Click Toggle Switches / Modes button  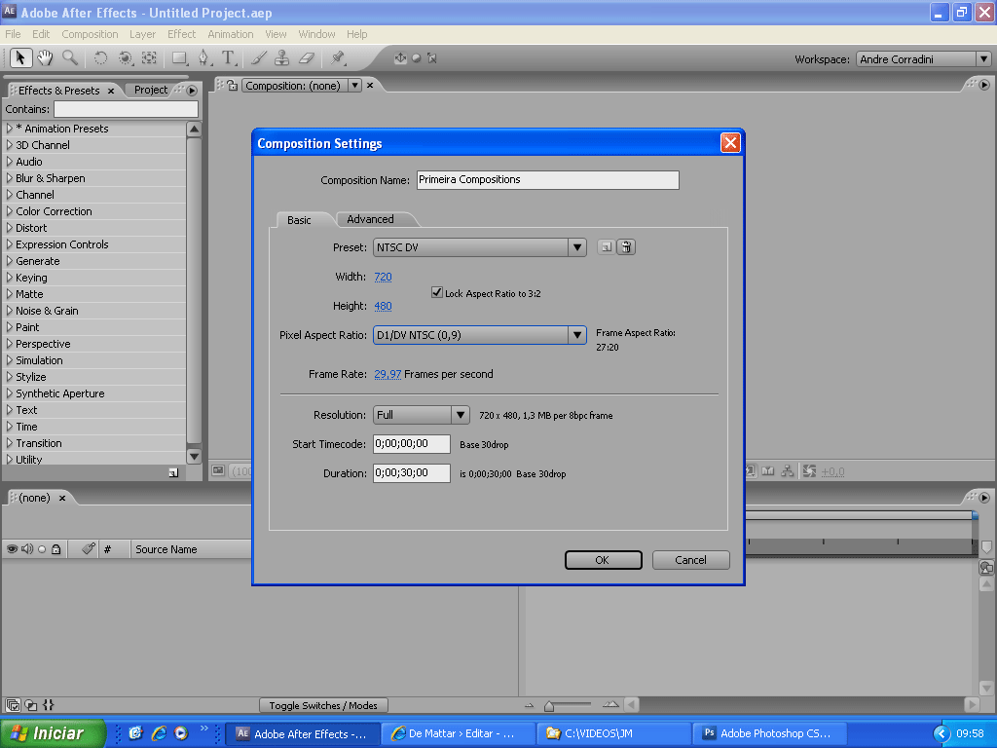click(x=323, y=705)
